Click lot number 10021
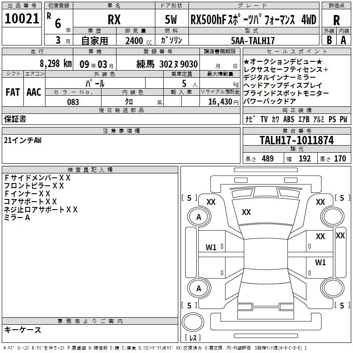The height and width of the screenshot is (353, 353). [x=22, y=19]
